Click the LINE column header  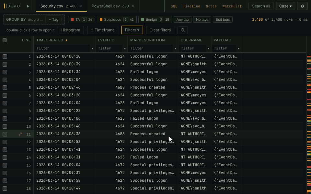click(x=26, y=40)
